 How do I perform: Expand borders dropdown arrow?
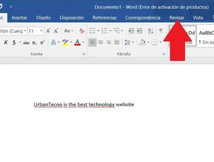160,42
